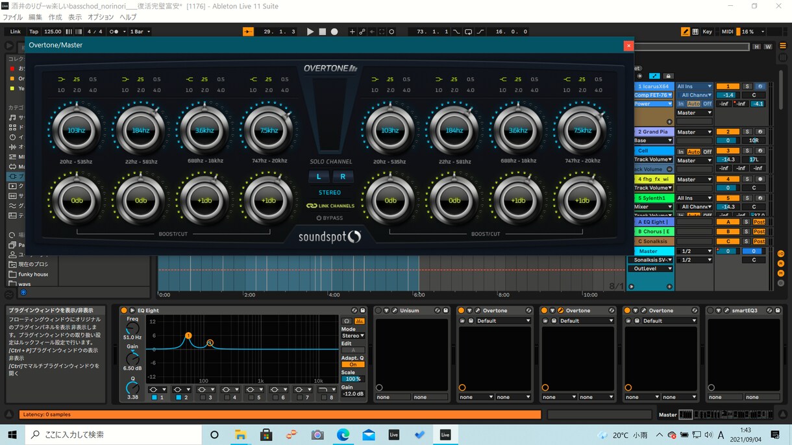
Task: Click the Tap tempo button
Action: [34, 32]
